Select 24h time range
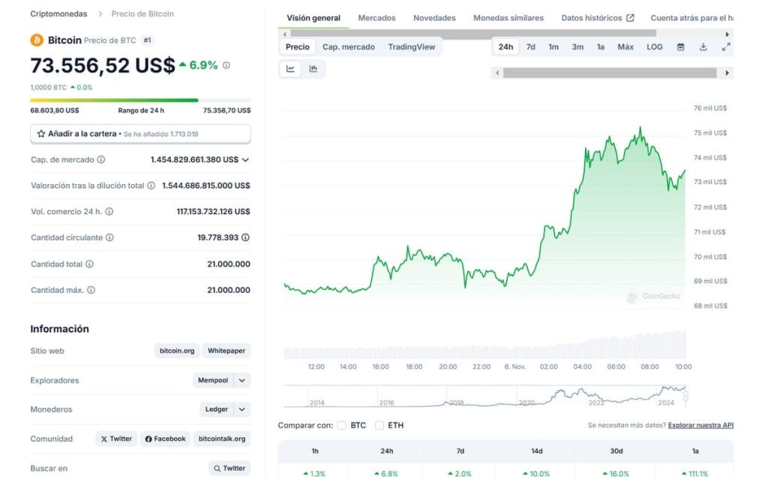This screenshot has height=477, width=768. pos(506,47)
